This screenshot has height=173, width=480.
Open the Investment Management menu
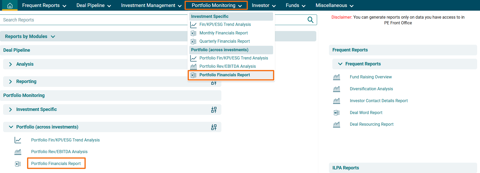(151, 5)
